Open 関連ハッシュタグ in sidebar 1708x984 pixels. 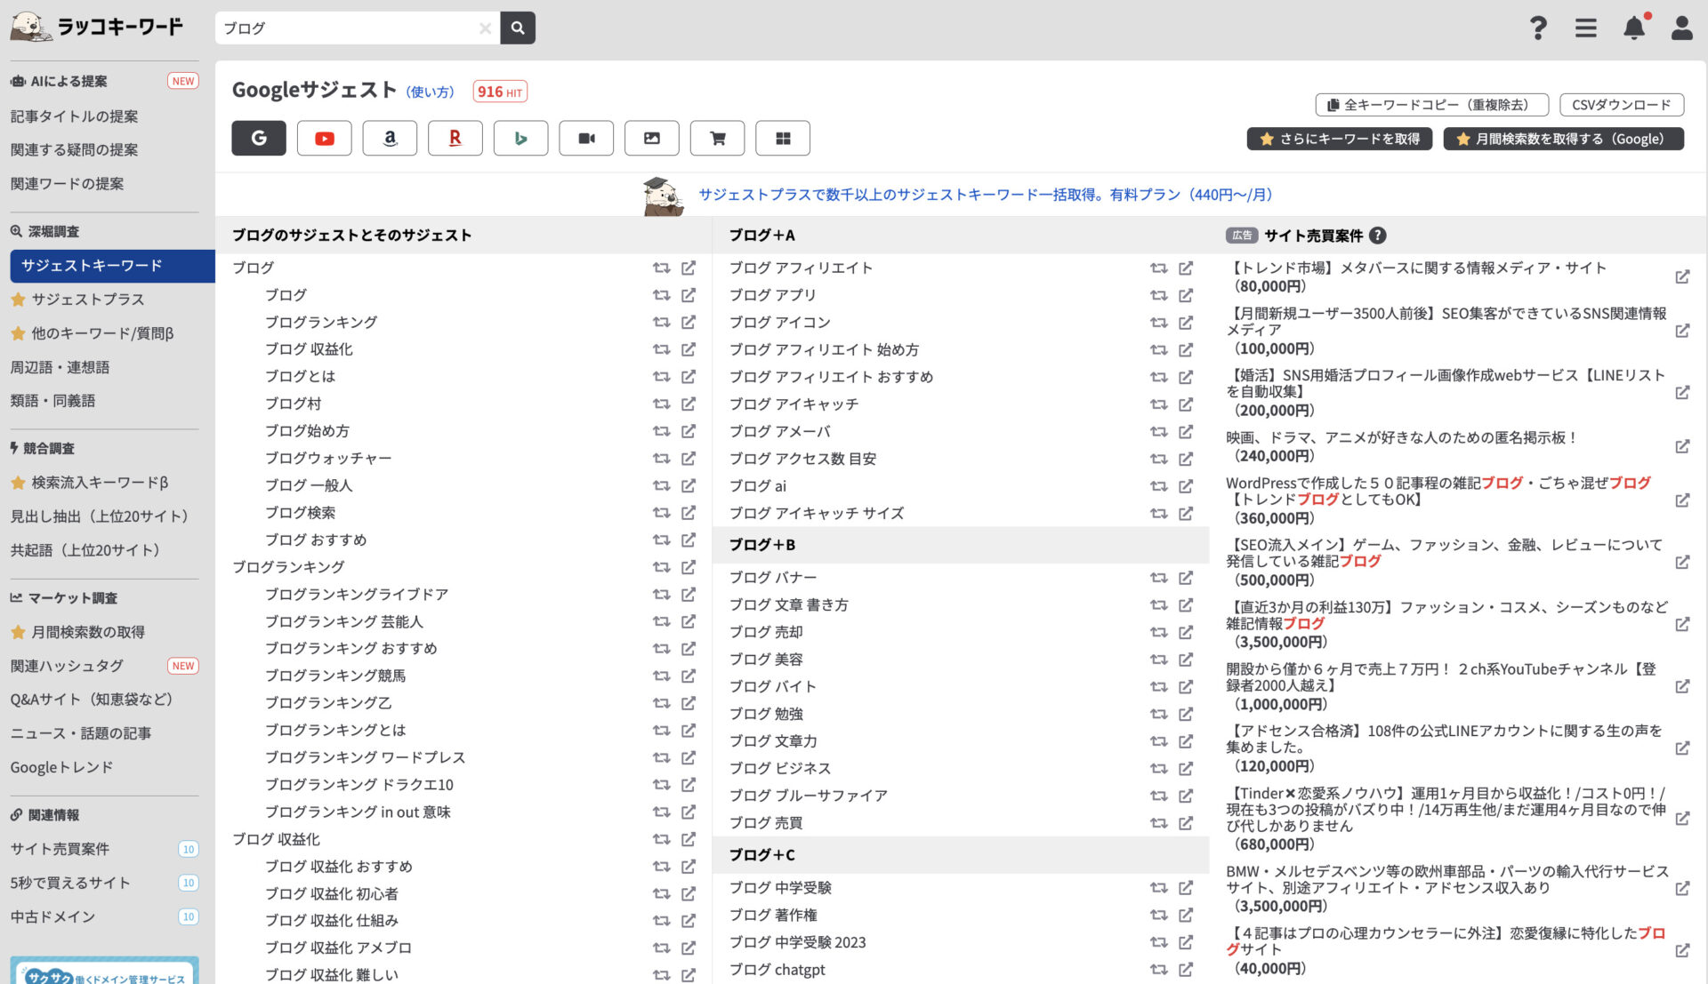pyautogui.click(x=68, y=666)
